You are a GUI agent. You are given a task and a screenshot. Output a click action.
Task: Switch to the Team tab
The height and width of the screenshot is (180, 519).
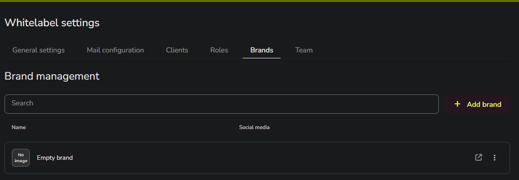click(304, 50)
